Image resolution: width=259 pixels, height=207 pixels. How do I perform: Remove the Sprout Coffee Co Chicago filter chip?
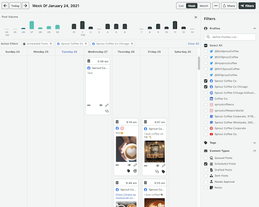click(132, 44)
